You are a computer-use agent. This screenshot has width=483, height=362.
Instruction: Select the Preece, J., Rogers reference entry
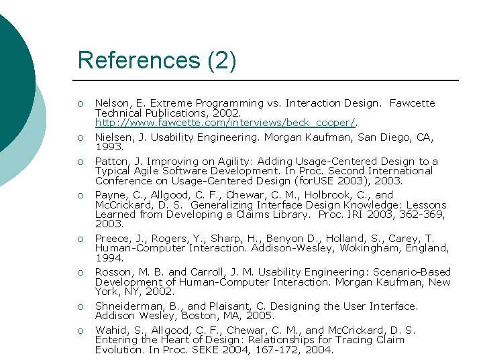coord(272,248)
